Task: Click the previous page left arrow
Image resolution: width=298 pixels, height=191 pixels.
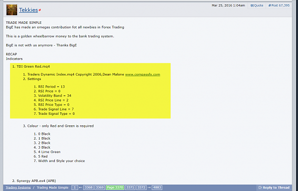Action: coord(81,188)
